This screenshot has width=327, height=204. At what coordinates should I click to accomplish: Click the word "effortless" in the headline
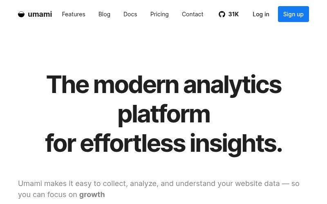(x=132, y=143)
